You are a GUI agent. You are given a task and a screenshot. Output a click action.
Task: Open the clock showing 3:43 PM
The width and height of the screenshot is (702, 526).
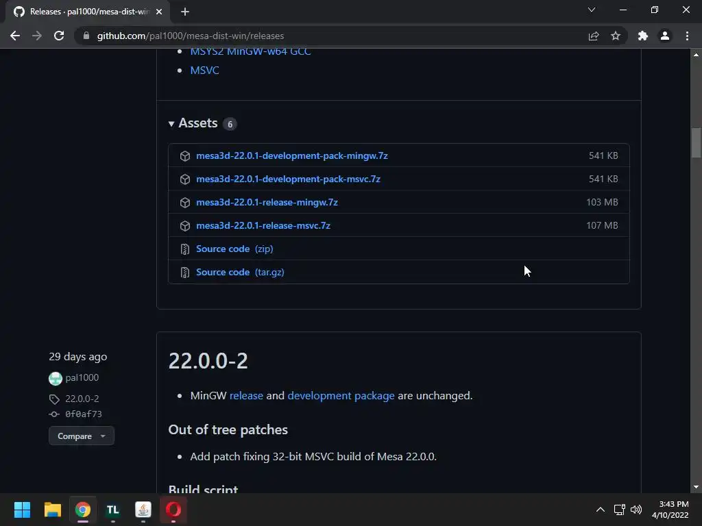(670, 510)
